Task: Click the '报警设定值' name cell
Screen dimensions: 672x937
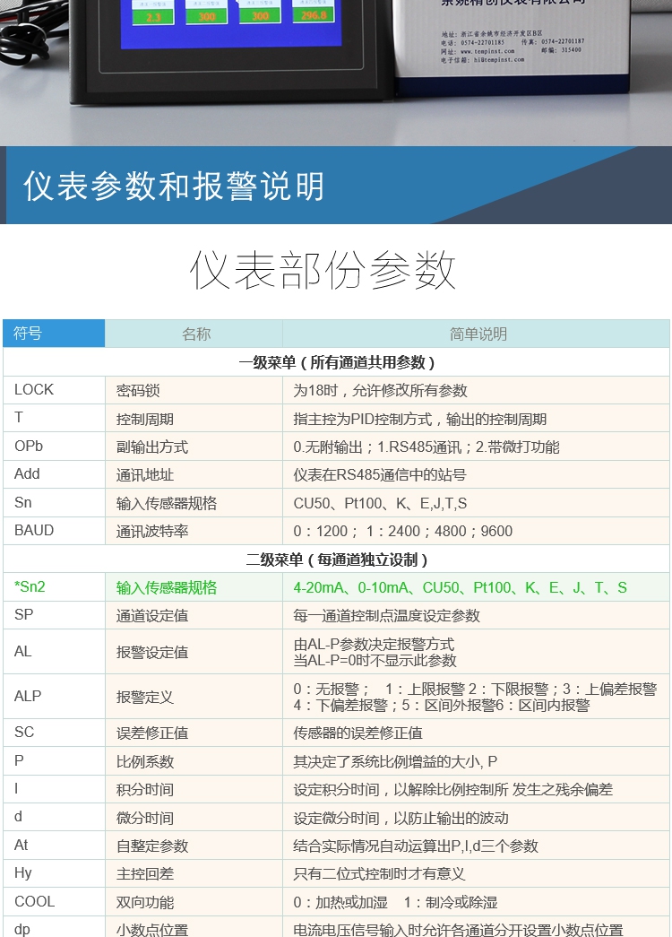Action: tap(194, 652)
